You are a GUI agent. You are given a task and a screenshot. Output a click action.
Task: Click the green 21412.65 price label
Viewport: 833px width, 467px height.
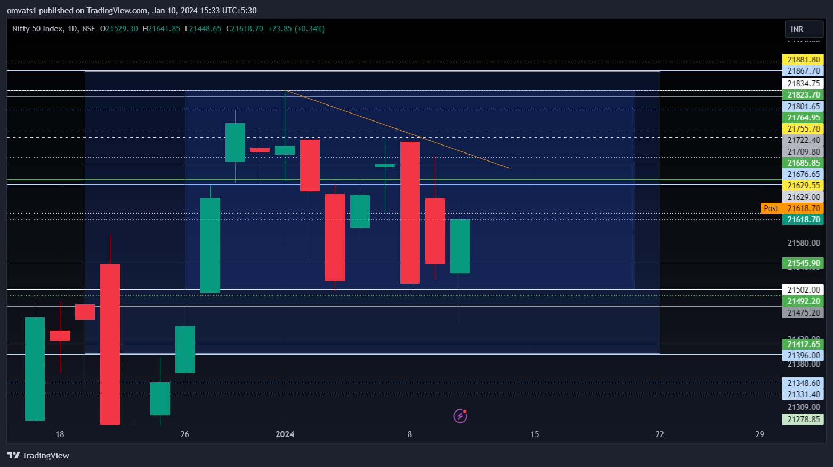803,344
